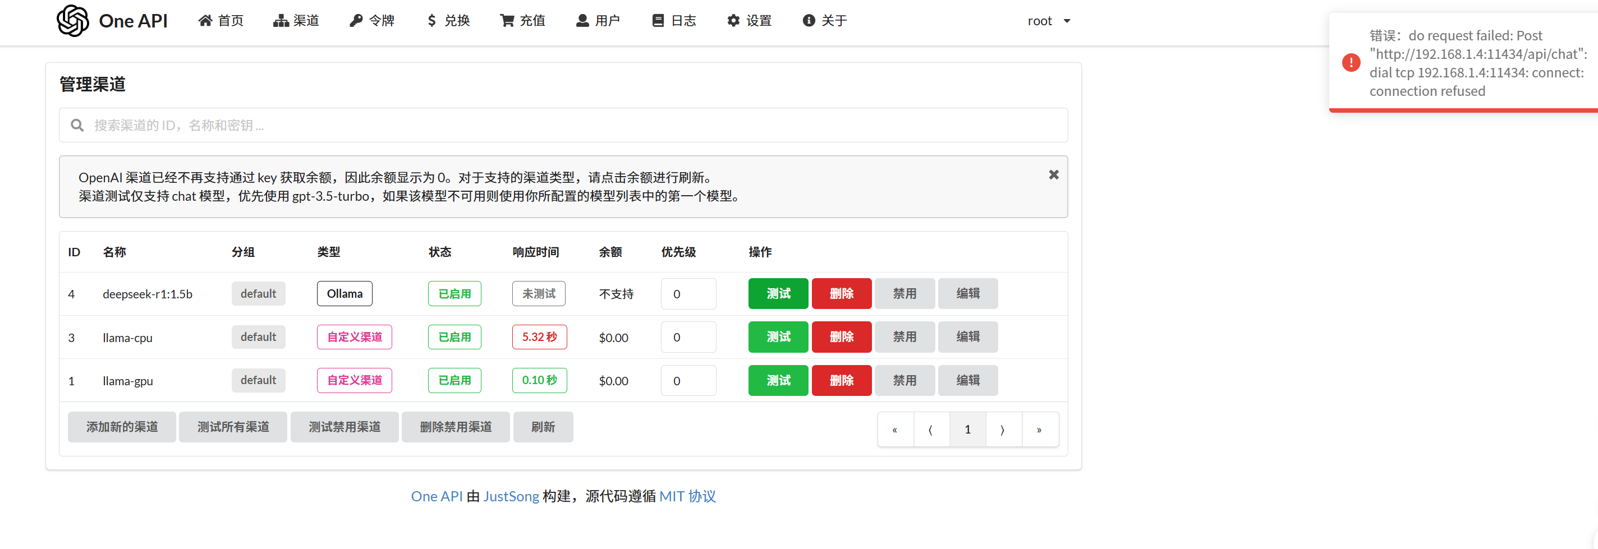
Task: Go to the last page with »
Action: point(1039,430)
